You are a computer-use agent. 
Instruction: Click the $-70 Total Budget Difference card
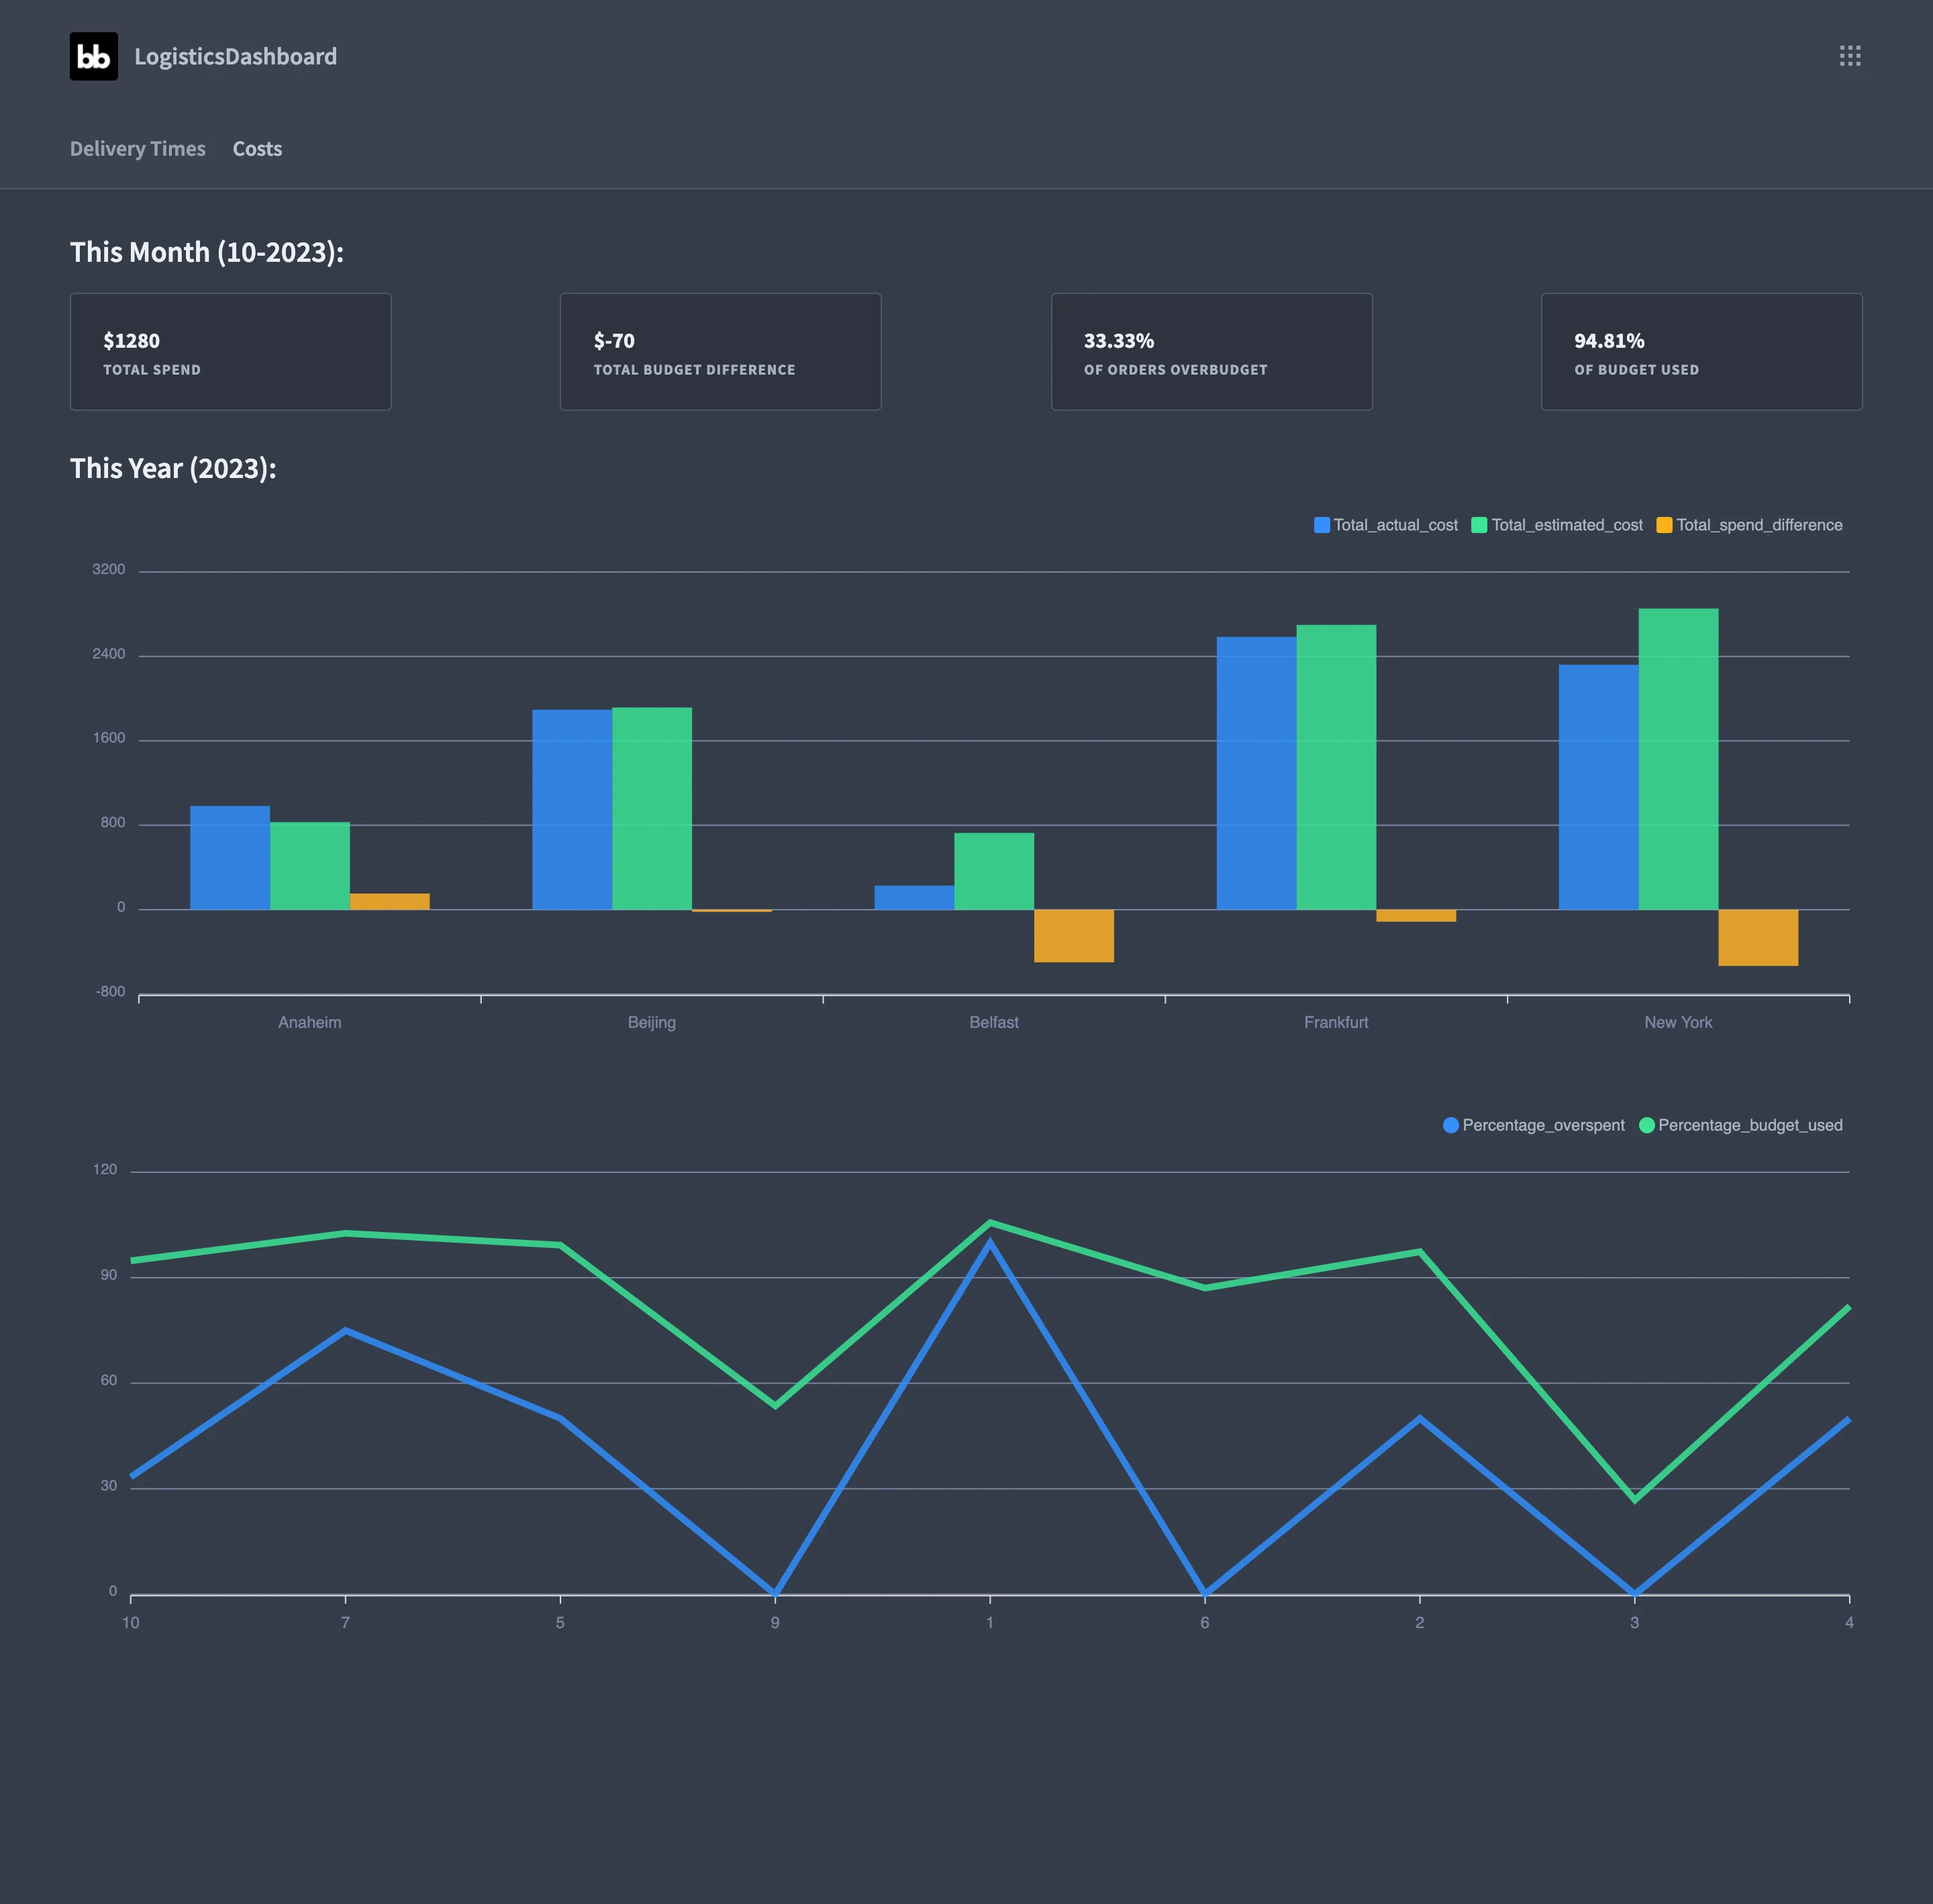pos(721,351)
